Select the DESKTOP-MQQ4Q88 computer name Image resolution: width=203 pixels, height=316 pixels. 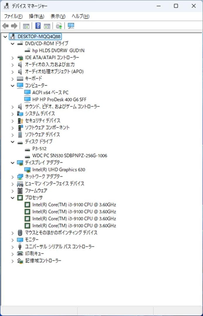point(39,37)
